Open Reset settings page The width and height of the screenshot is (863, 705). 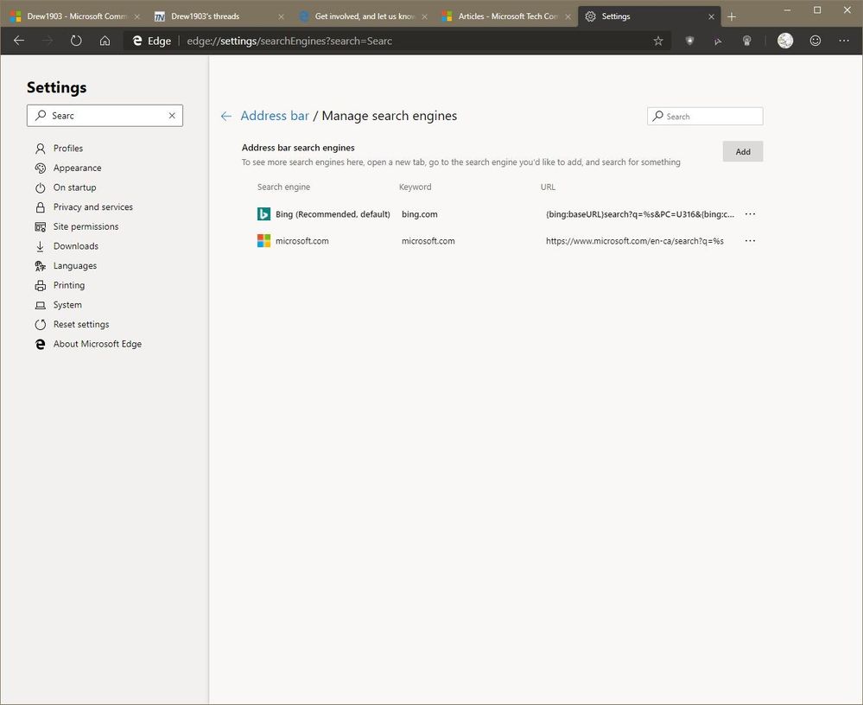pos(81,324)
